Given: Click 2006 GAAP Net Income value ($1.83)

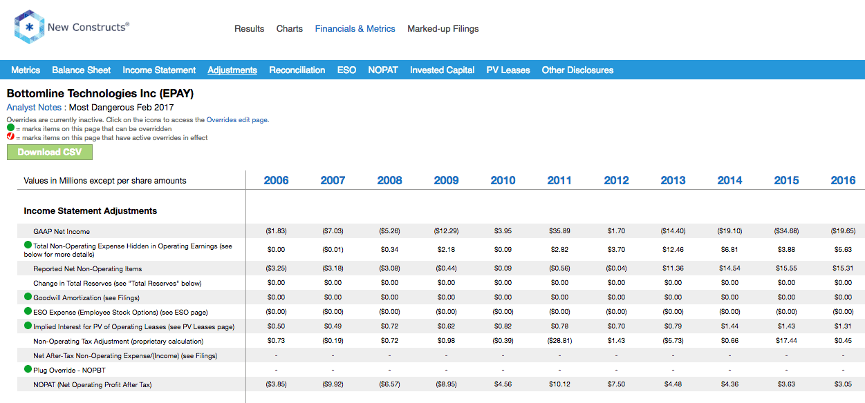Looking at the screenshot, I should pos(276,231).
